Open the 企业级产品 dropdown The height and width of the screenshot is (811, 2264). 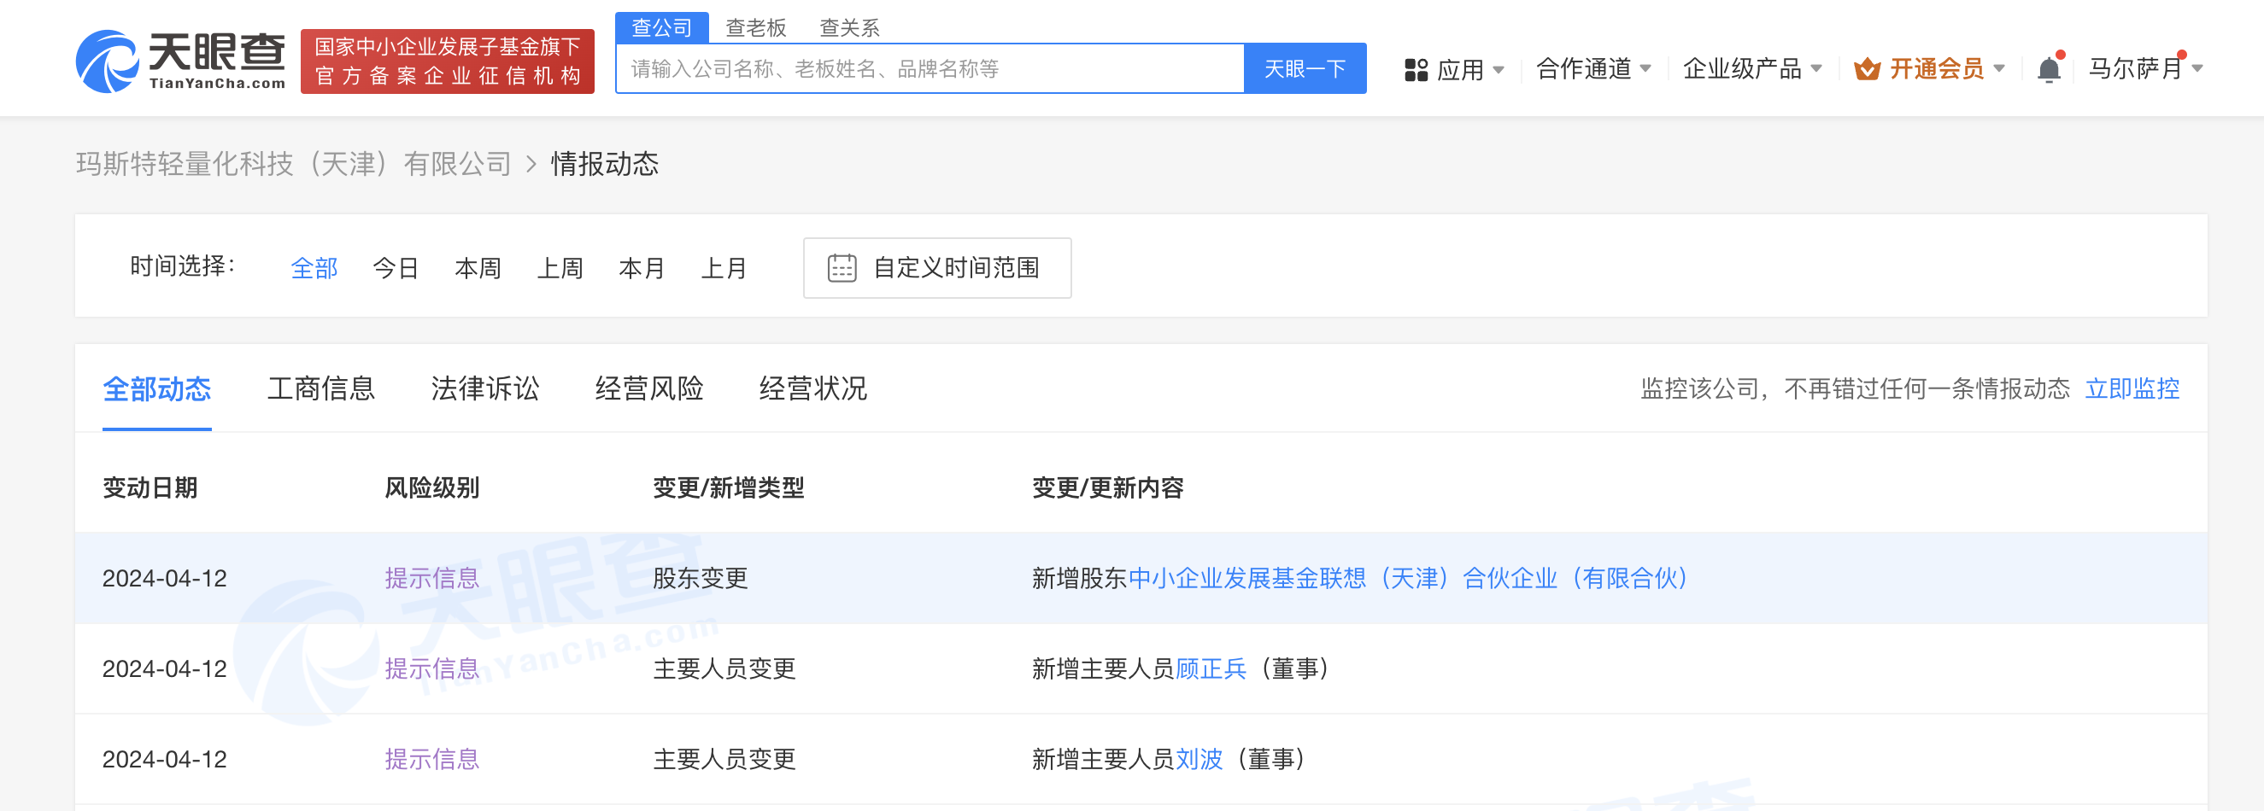[1751, 68]
